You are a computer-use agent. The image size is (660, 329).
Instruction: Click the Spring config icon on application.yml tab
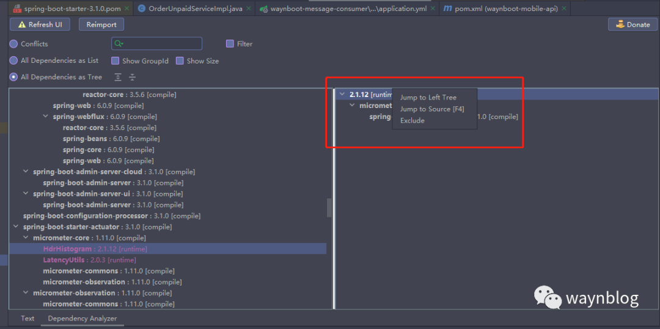(x=263, y=9)
